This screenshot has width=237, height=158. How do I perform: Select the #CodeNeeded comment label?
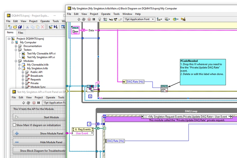click(x=203, y=72)
